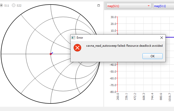Open the blue mag(S11) trace dropdown

[x=163, y=6]
